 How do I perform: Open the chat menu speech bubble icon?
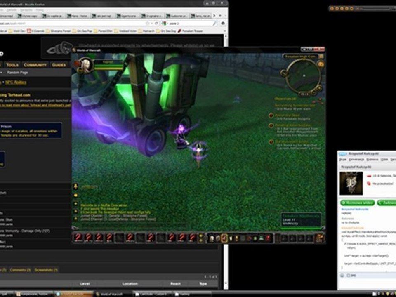pos(75,196)
